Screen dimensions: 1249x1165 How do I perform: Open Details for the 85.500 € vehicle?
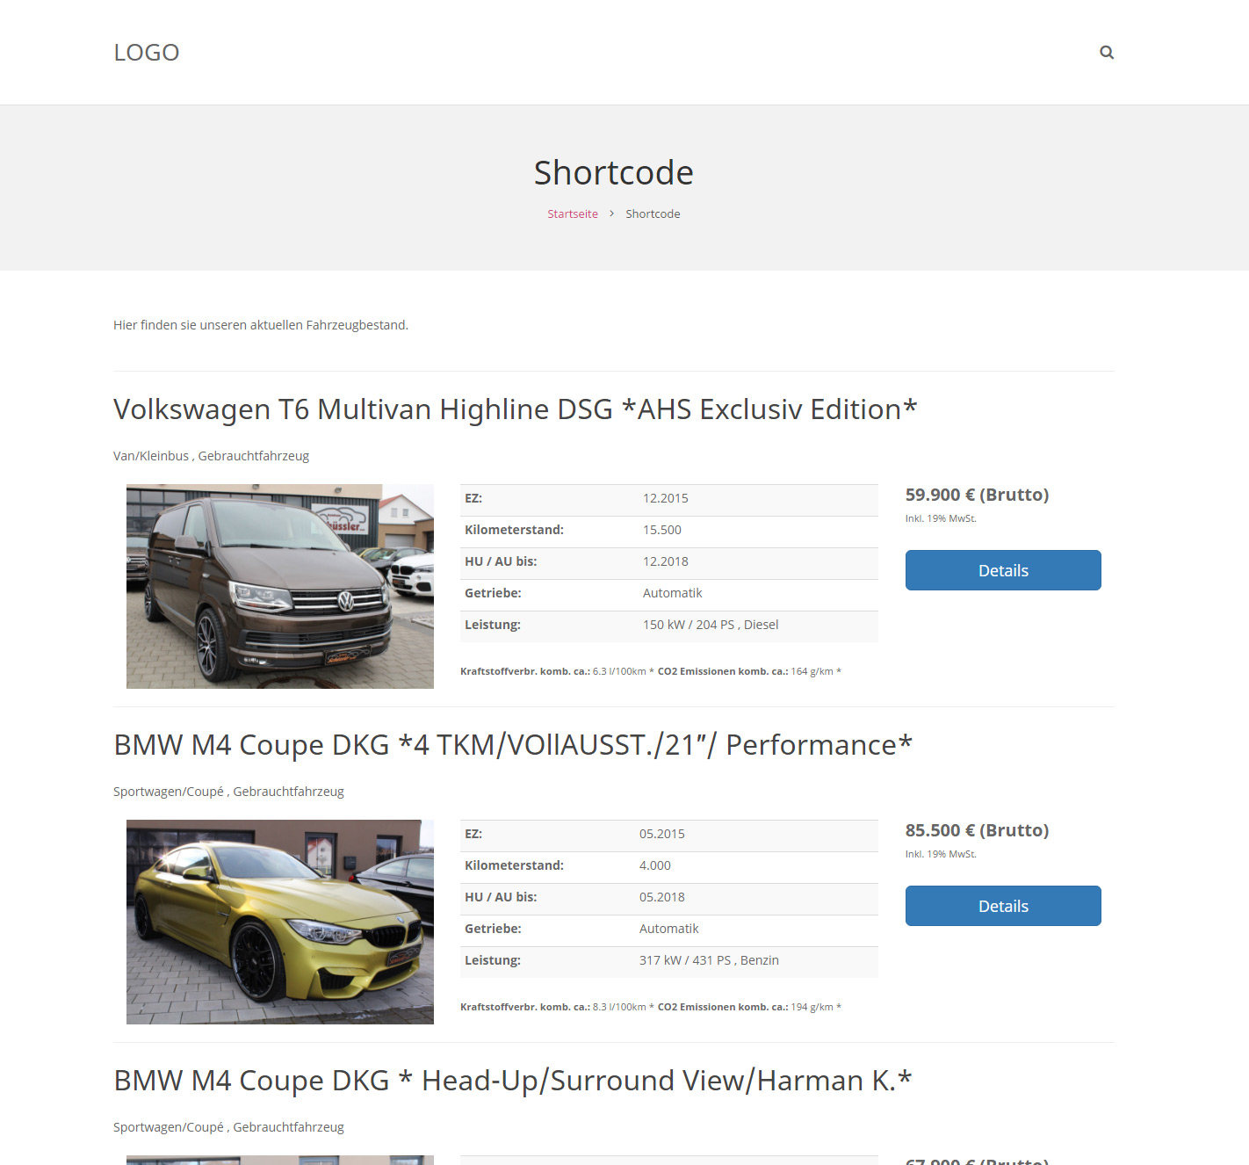click(x=1003, y=906)
